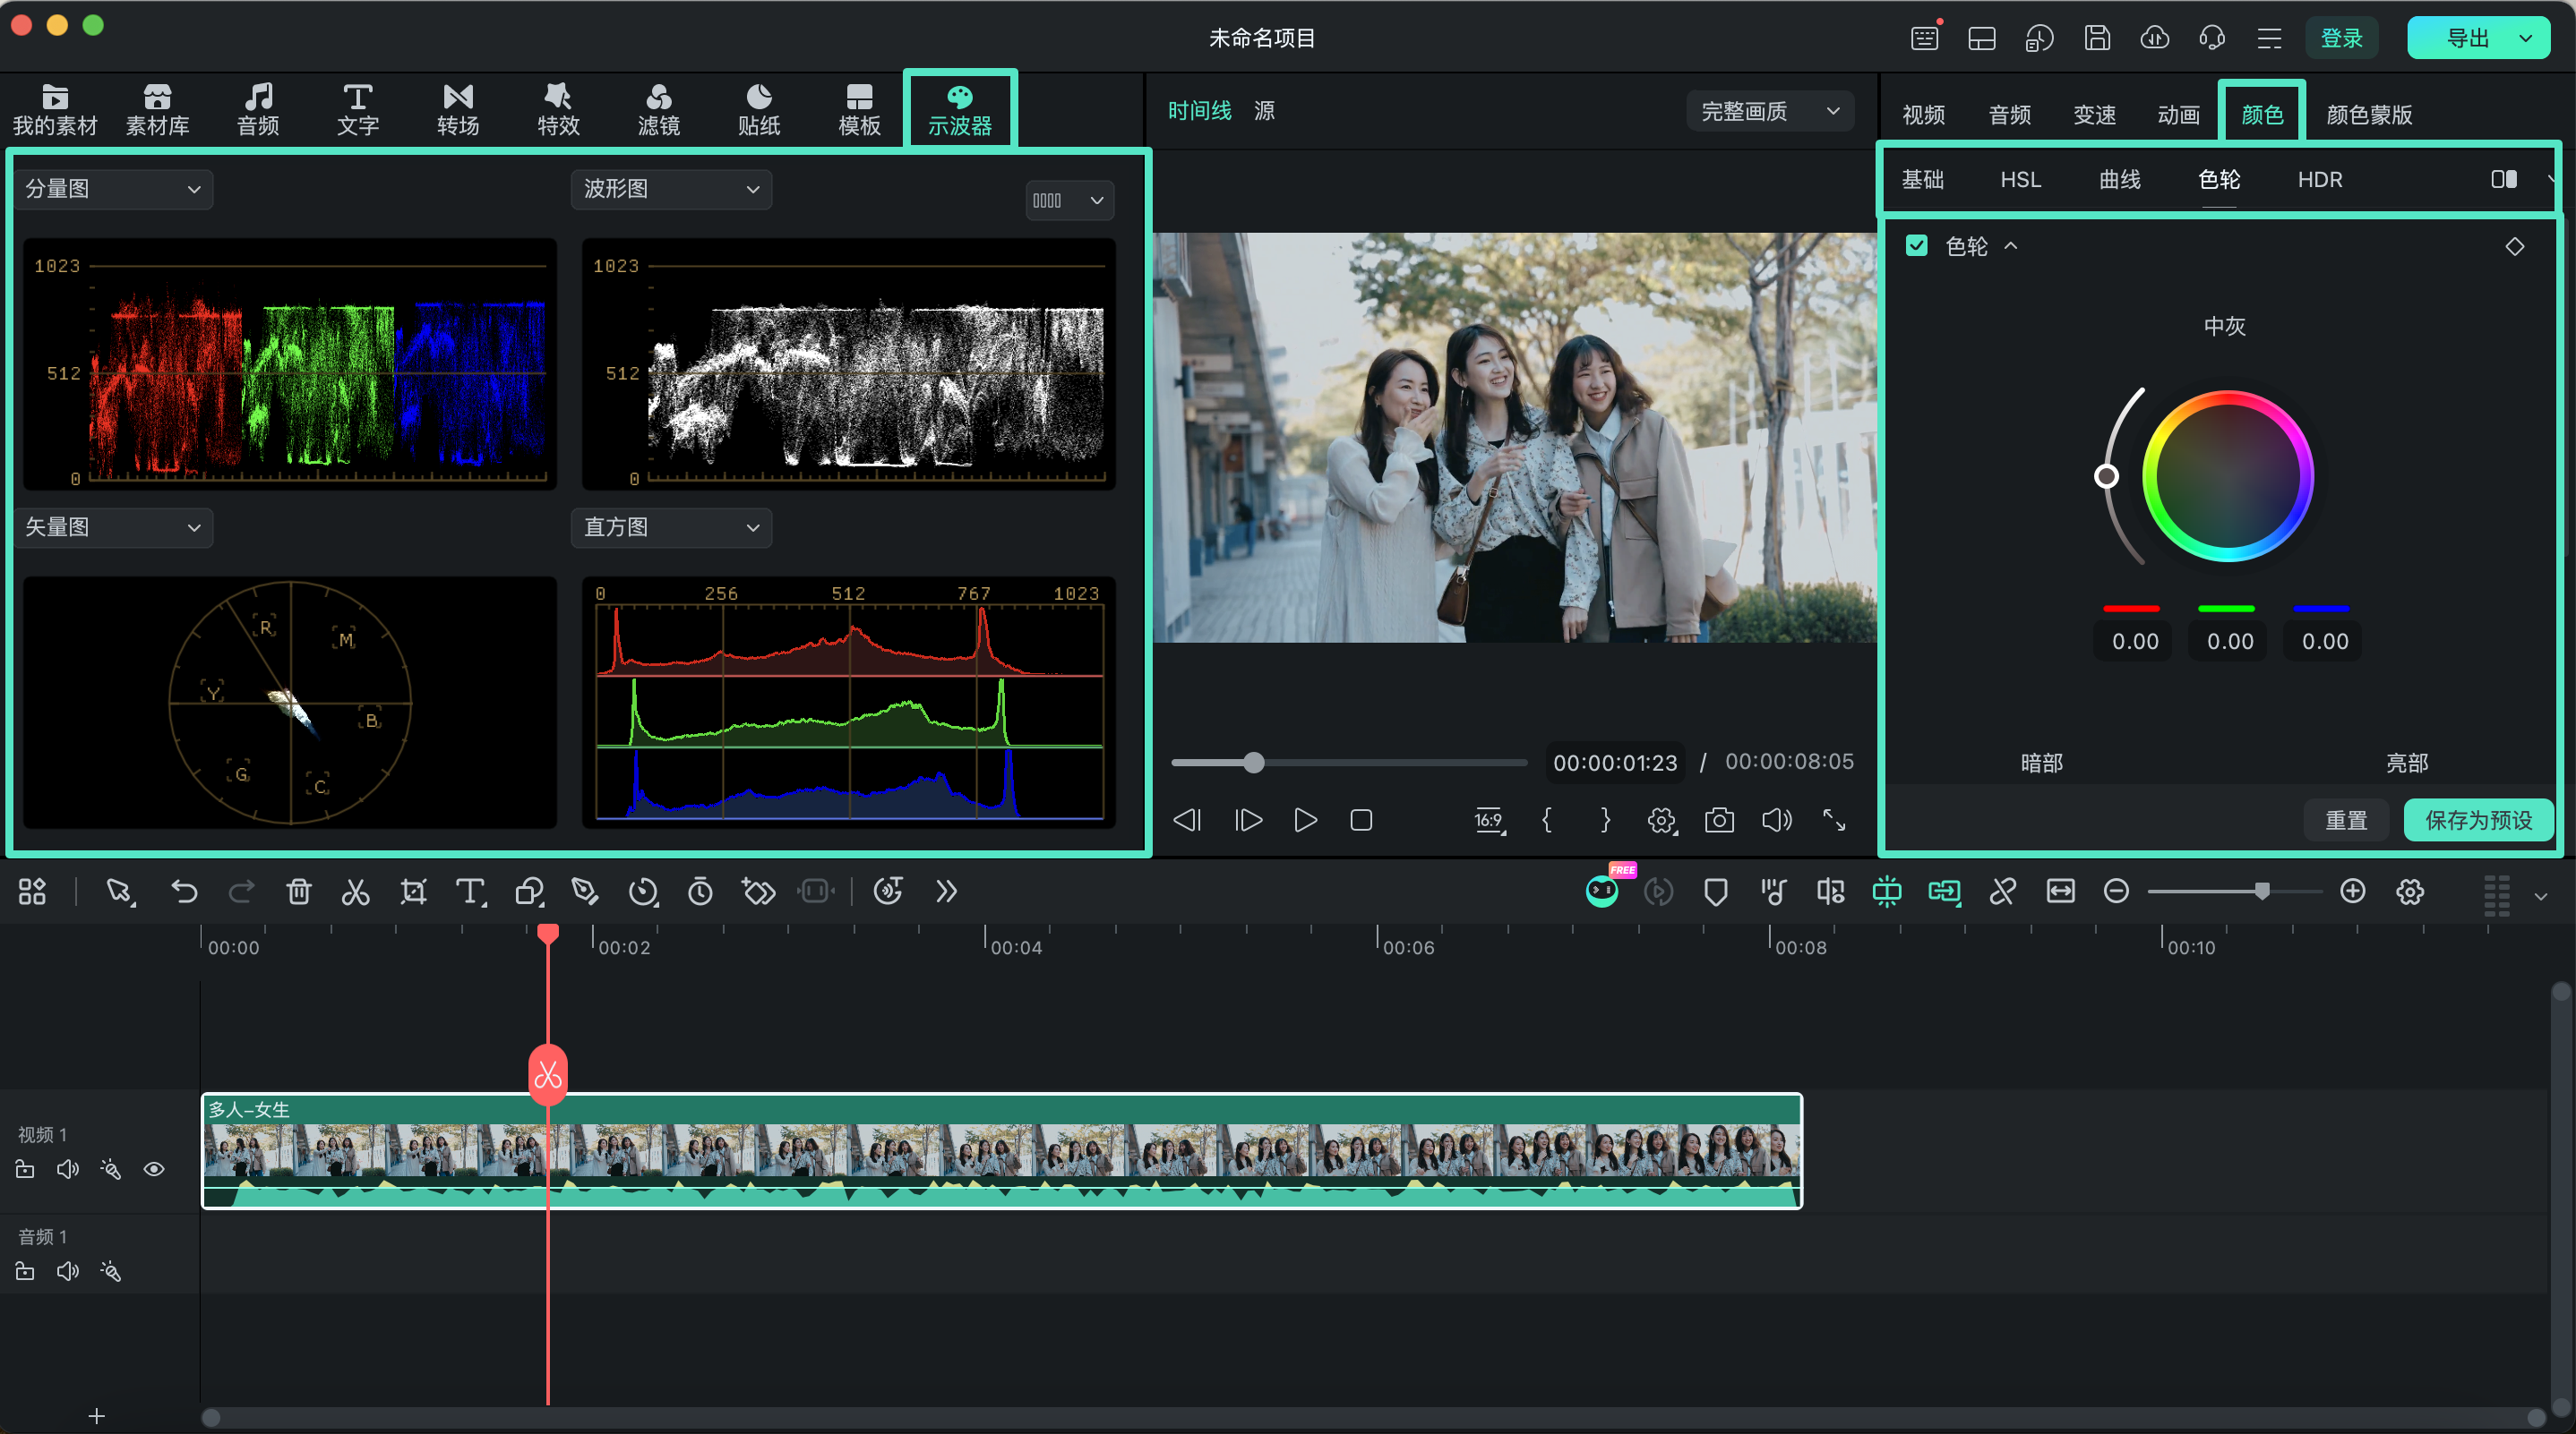Show more timeline tools with double arrows
Screen dimensions: 2576x1434
tap(946, 892)
